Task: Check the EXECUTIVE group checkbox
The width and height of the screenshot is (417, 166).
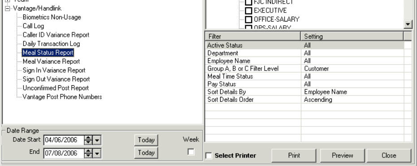Action: [x=248, y=11]
